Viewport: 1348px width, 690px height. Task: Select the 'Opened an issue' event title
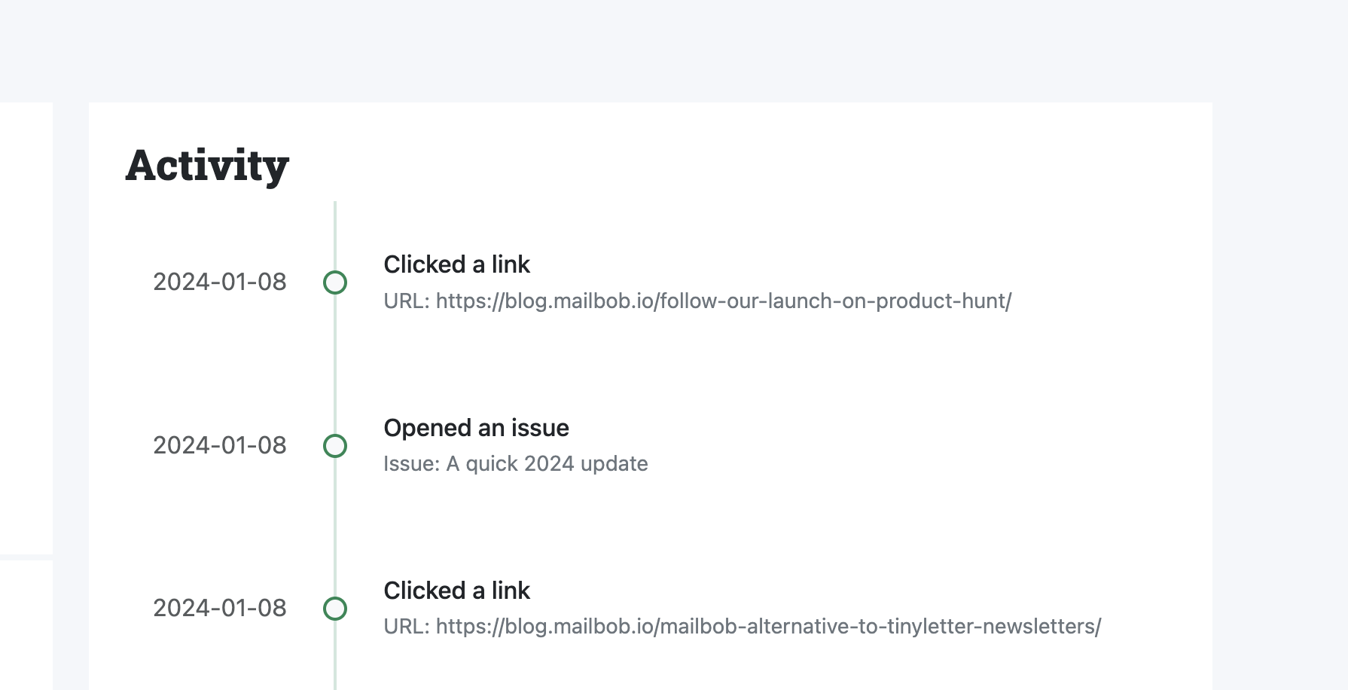476,428
